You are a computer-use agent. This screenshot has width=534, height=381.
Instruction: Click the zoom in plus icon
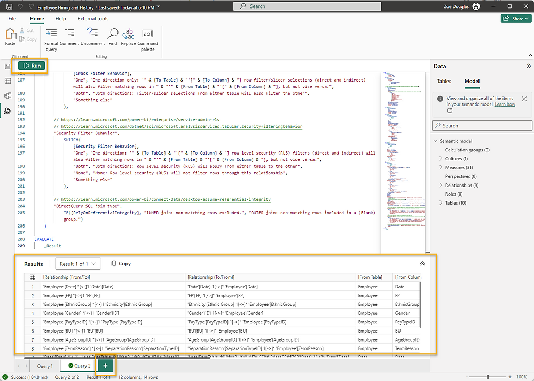tap(510, 377)
